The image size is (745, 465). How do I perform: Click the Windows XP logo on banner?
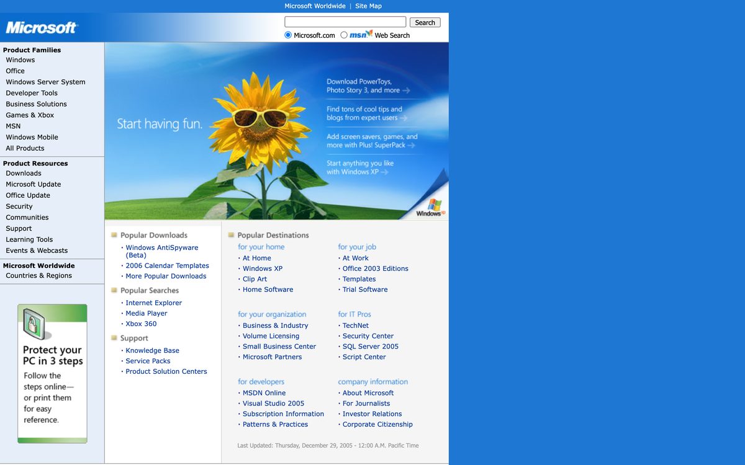click(430, 208)
